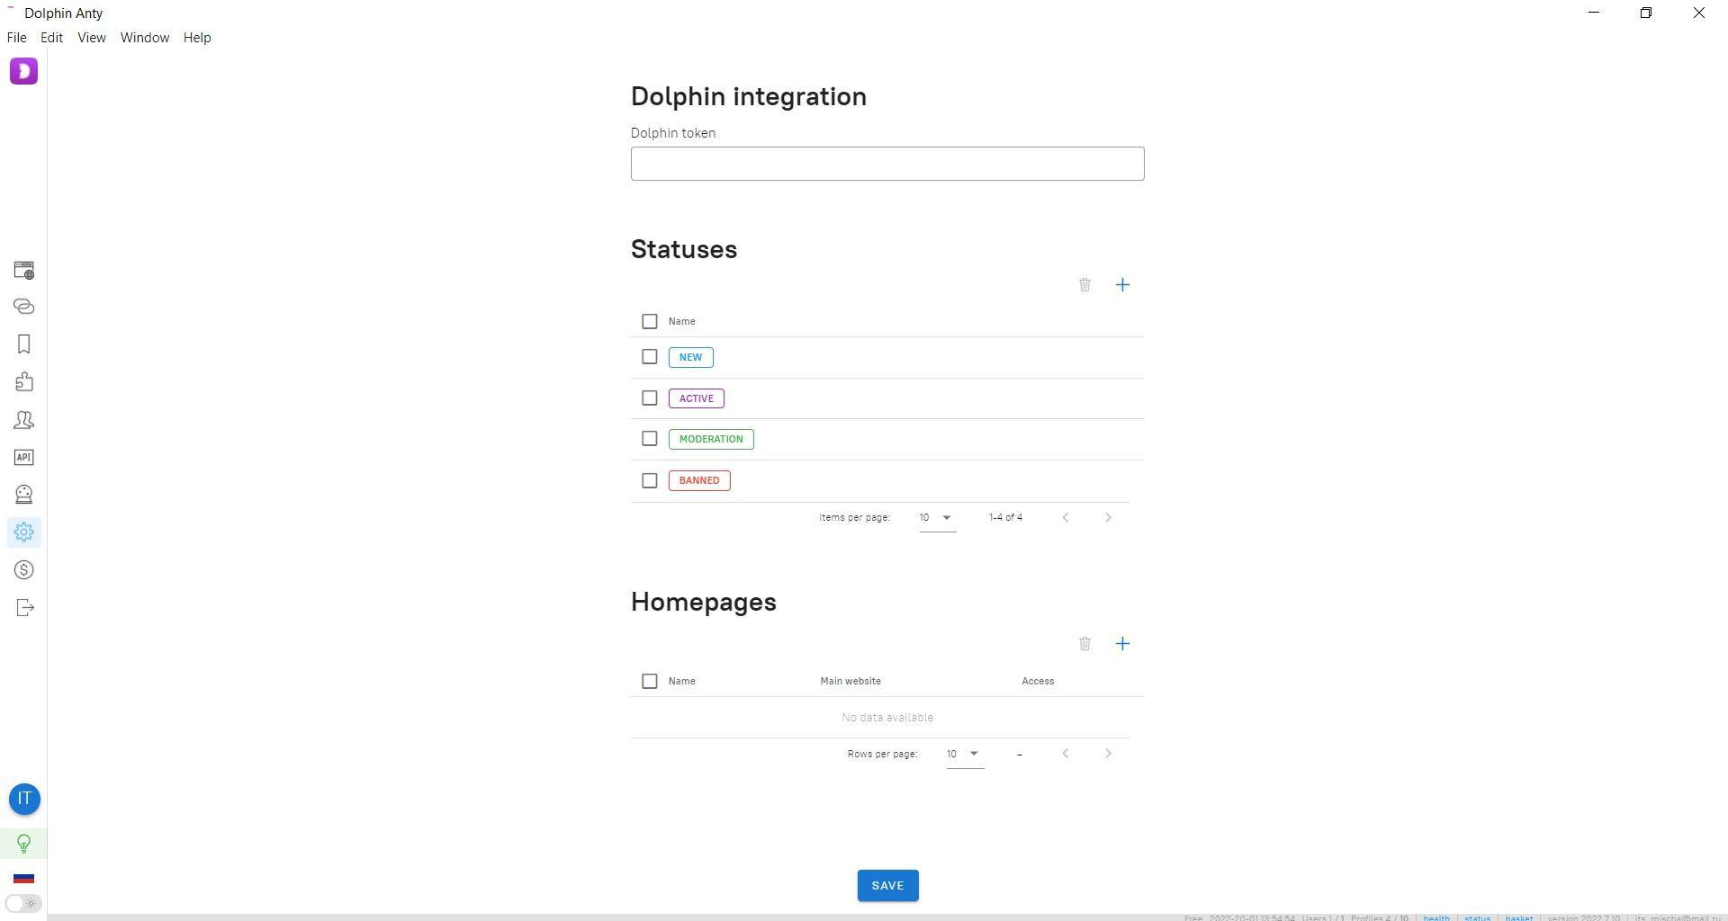Click the green lightbulb tips icon

tap(24, 844)
